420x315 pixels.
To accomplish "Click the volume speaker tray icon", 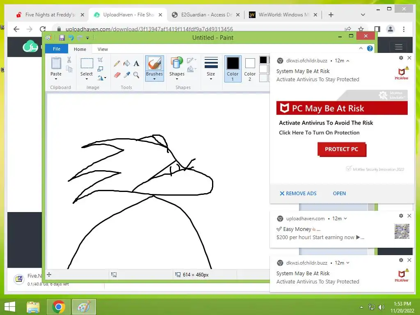I will [x=381, y=307].
